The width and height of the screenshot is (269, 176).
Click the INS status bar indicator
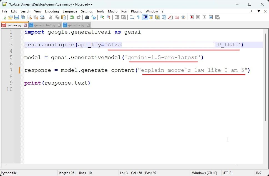[x=258, y=173]
